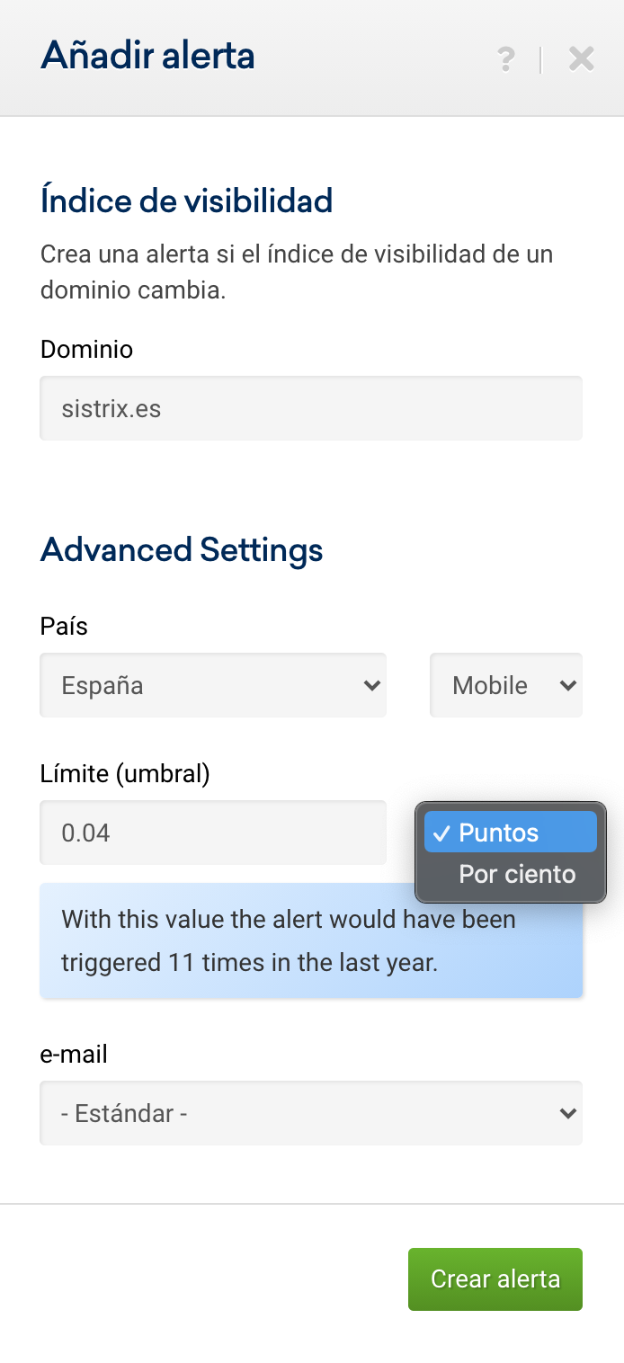
Task: Click the chevron arrow on Estándar selector
Action: (x=567, y=1113)
